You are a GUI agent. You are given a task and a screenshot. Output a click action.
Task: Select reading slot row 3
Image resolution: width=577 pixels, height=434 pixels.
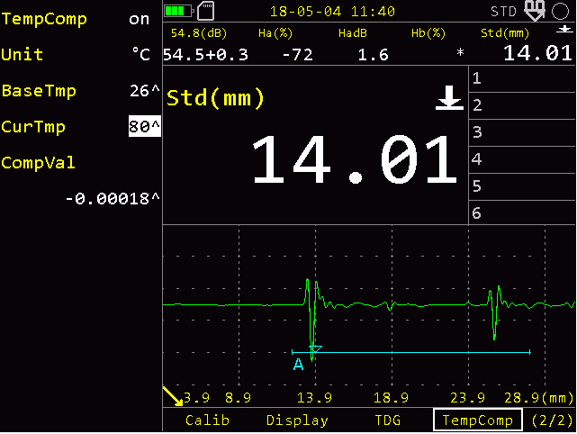point(522,132)
